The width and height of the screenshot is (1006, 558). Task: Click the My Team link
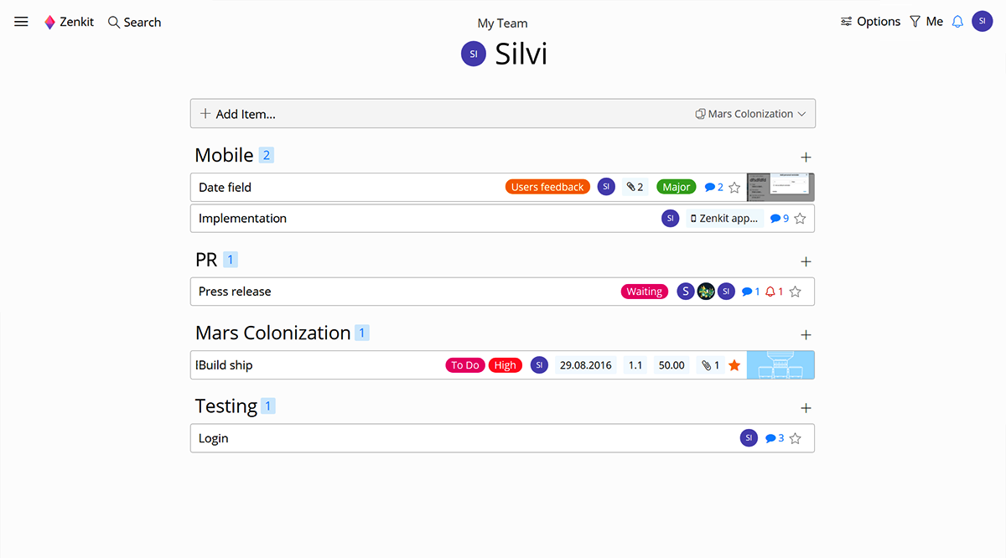(503, 23)
